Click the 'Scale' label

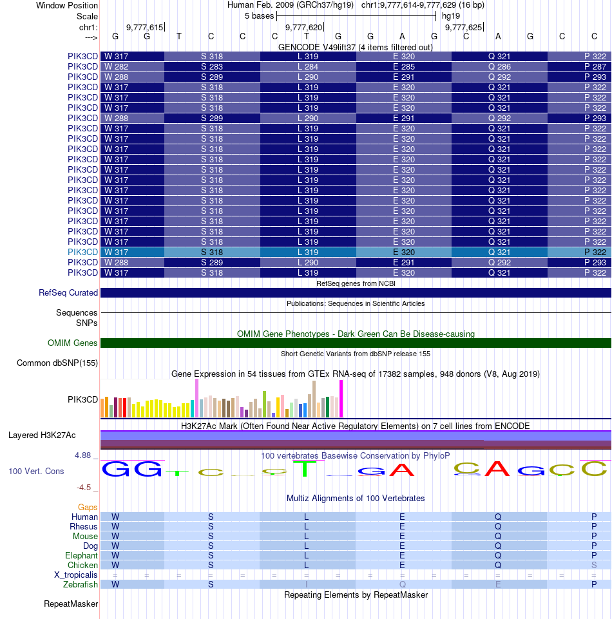pyautogui.click(x=87, y=17)
